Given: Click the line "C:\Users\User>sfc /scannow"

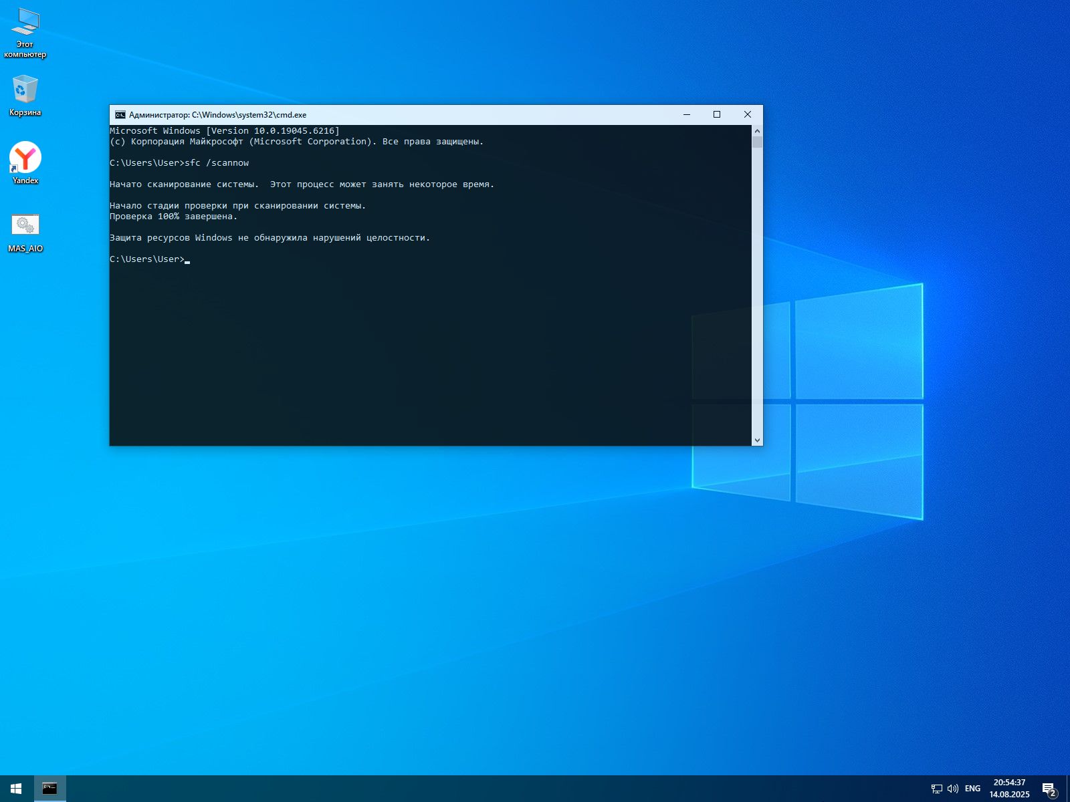Looking at the screenshot, I should click(179, 163).
